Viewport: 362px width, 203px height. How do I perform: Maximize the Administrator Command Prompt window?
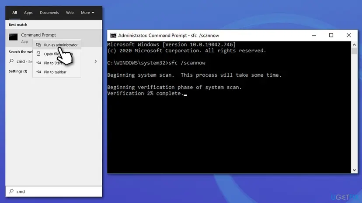[331, 35]
